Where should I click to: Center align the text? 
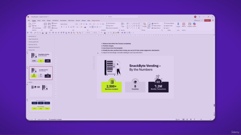click(x=93, y=27)
